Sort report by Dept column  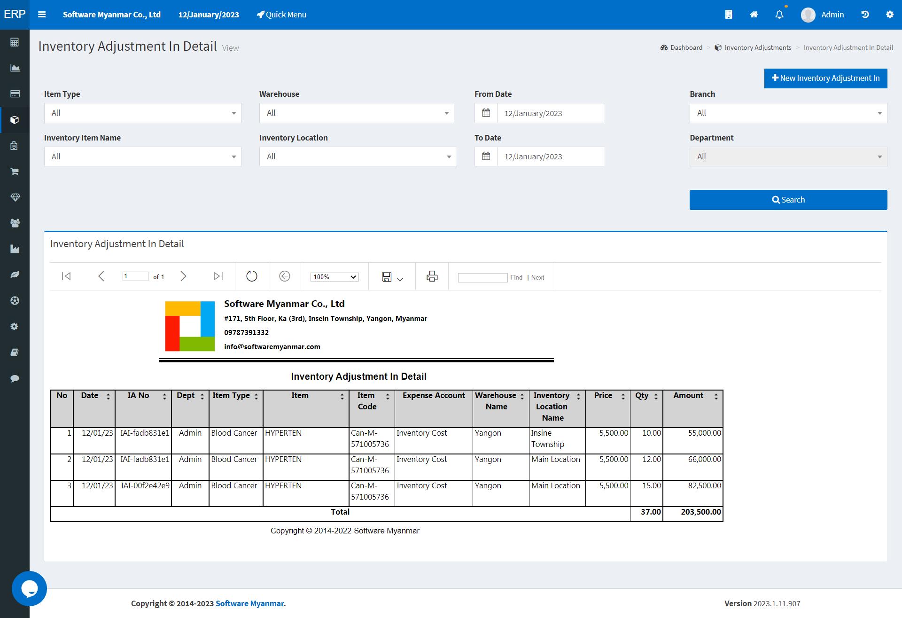[202, 397]
